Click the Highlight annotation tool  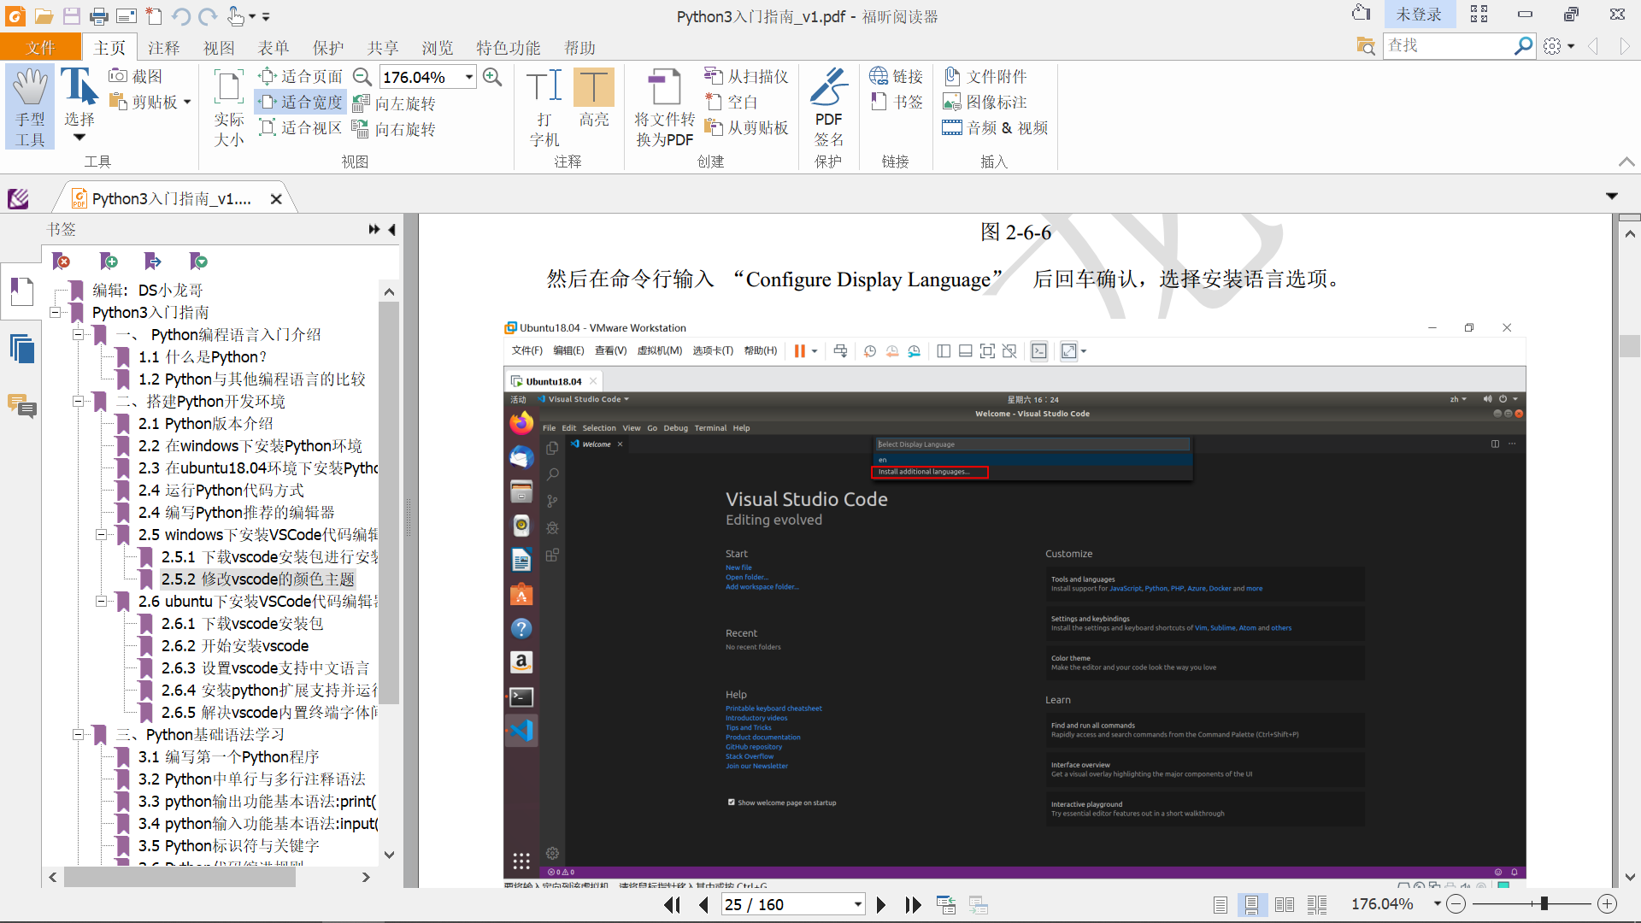pos(593,97)
